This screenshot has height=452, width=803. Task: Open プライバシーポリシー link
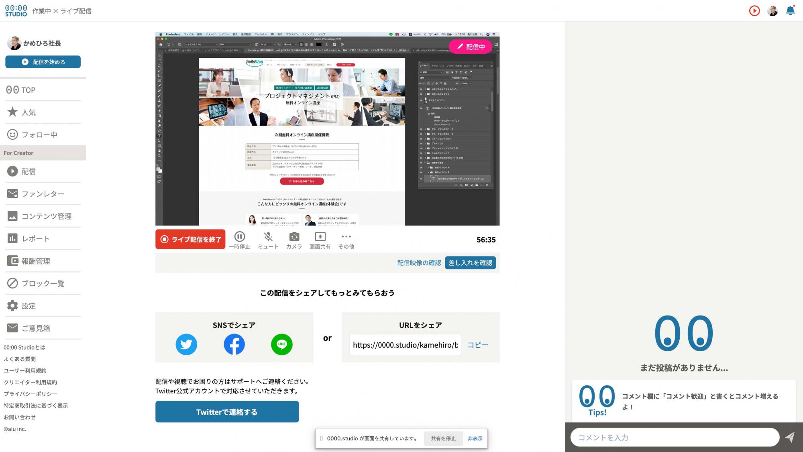30,394
